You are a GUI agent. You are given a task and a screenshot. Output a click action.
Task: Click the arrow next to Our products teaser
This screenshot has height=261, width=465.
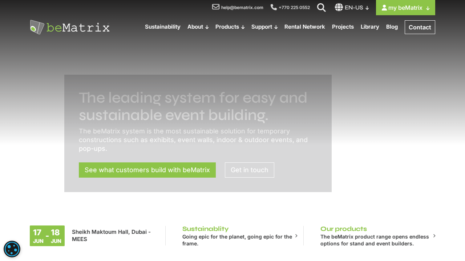434,236
